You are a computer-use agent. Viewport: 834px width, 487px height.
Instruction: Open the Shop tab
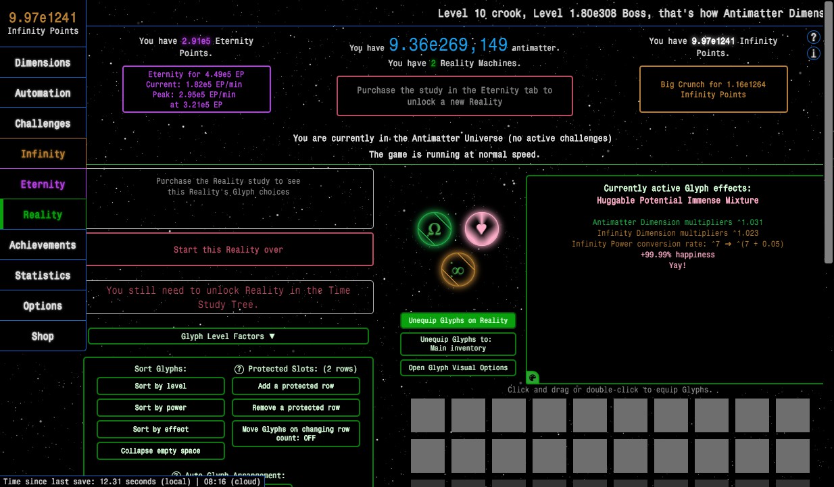point(43,336)
